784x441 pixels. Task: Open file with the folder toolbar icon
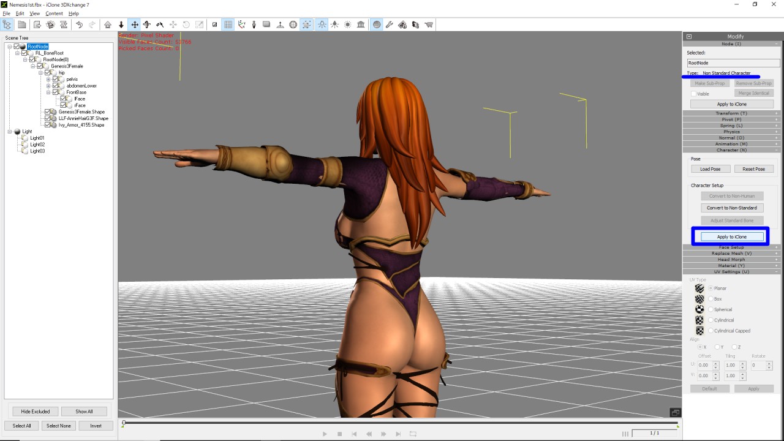click(x=21, y=24)
